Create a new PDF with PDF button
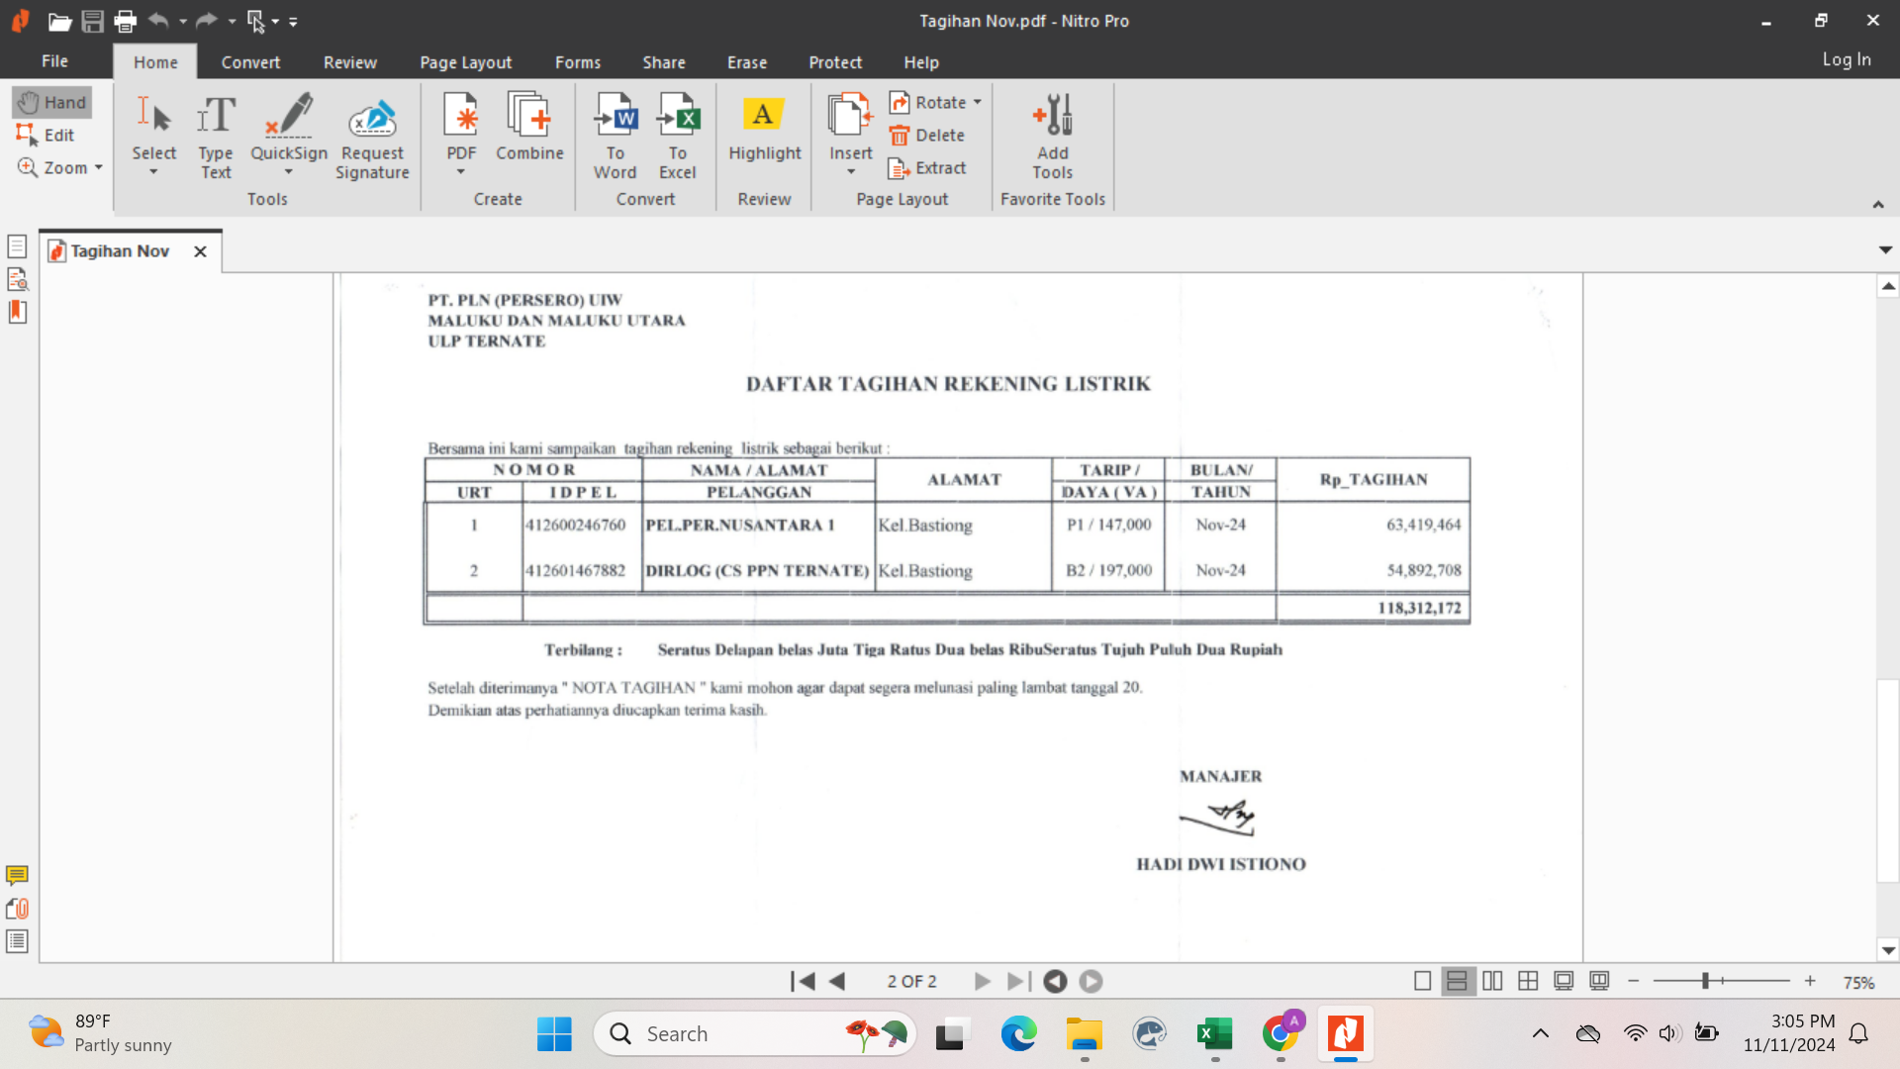 (x=461, y=127)
